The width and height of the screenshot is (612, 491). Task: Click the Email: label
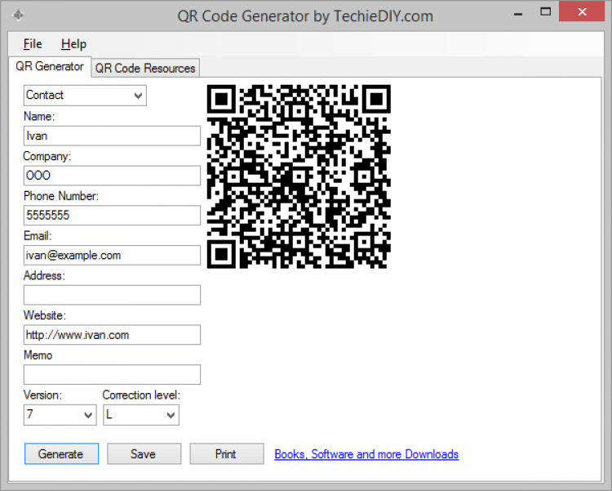click(x=38, y=236)
